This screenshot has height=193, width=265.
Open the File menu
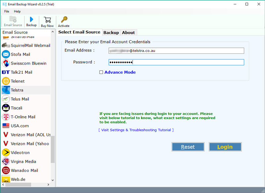(7, 11)
